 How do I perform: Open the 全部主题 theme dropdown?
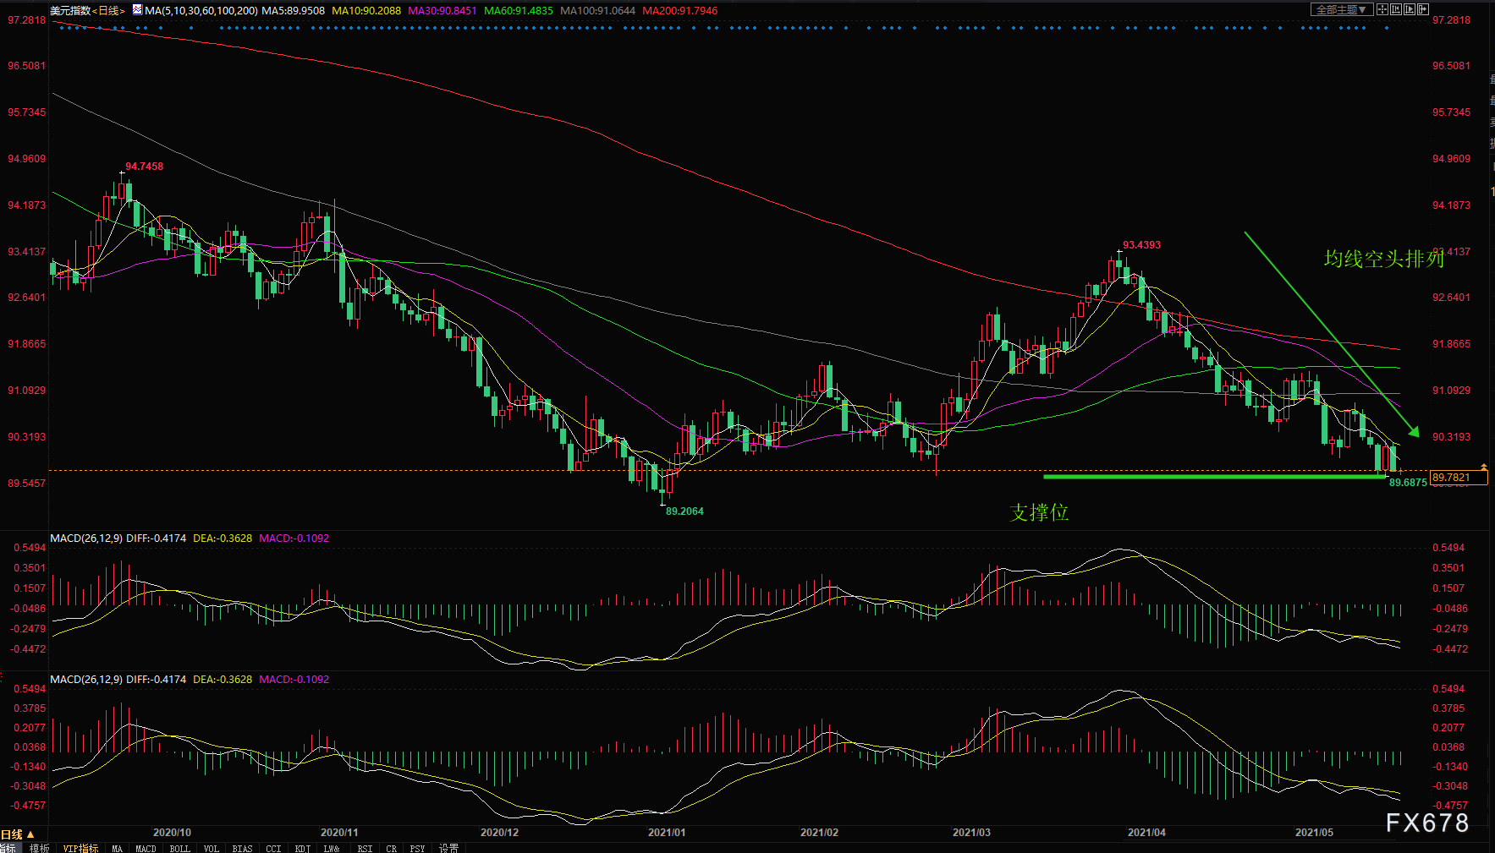coord(1342,9)
